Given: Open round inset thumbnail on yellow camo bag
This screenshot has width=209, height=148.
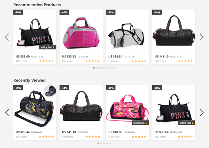Looking at the screenshot, I should click(x=50, y=91).
